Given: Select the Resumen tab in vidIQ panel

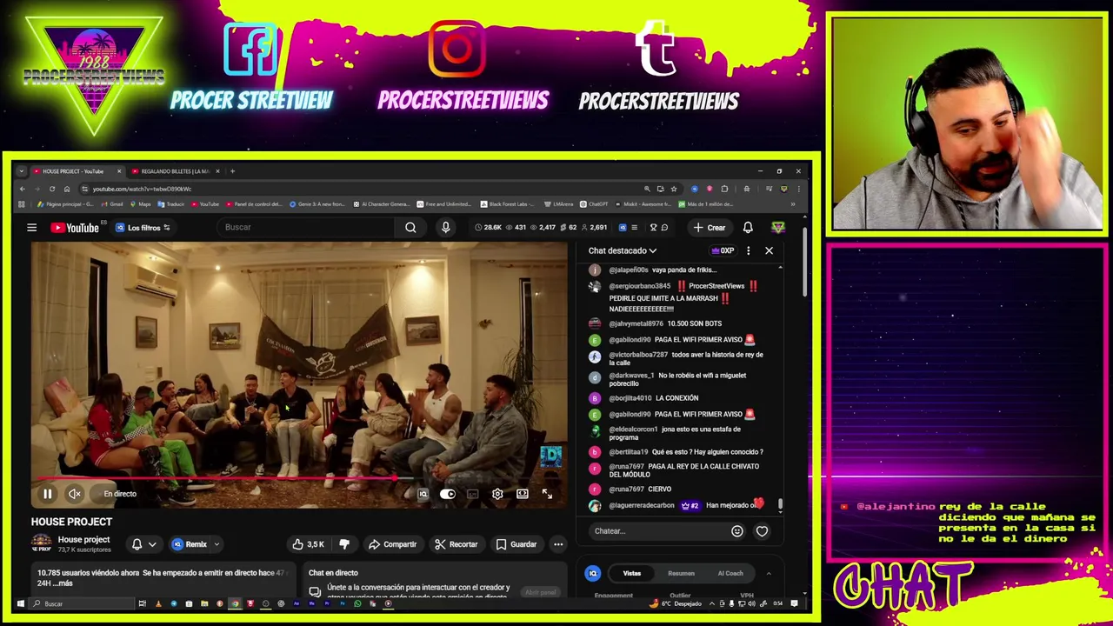Looking at the screenshot, I should tap(681, 574).
